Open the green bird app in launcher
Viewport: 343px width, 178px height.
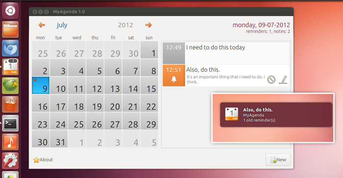coord(10,86)
